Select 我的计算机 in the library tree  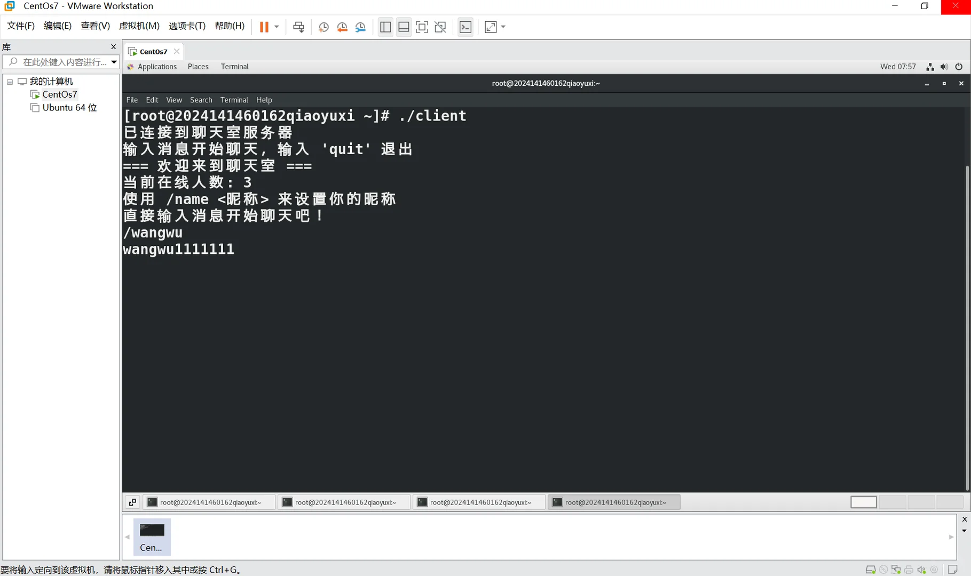click(x=51, y=81)
